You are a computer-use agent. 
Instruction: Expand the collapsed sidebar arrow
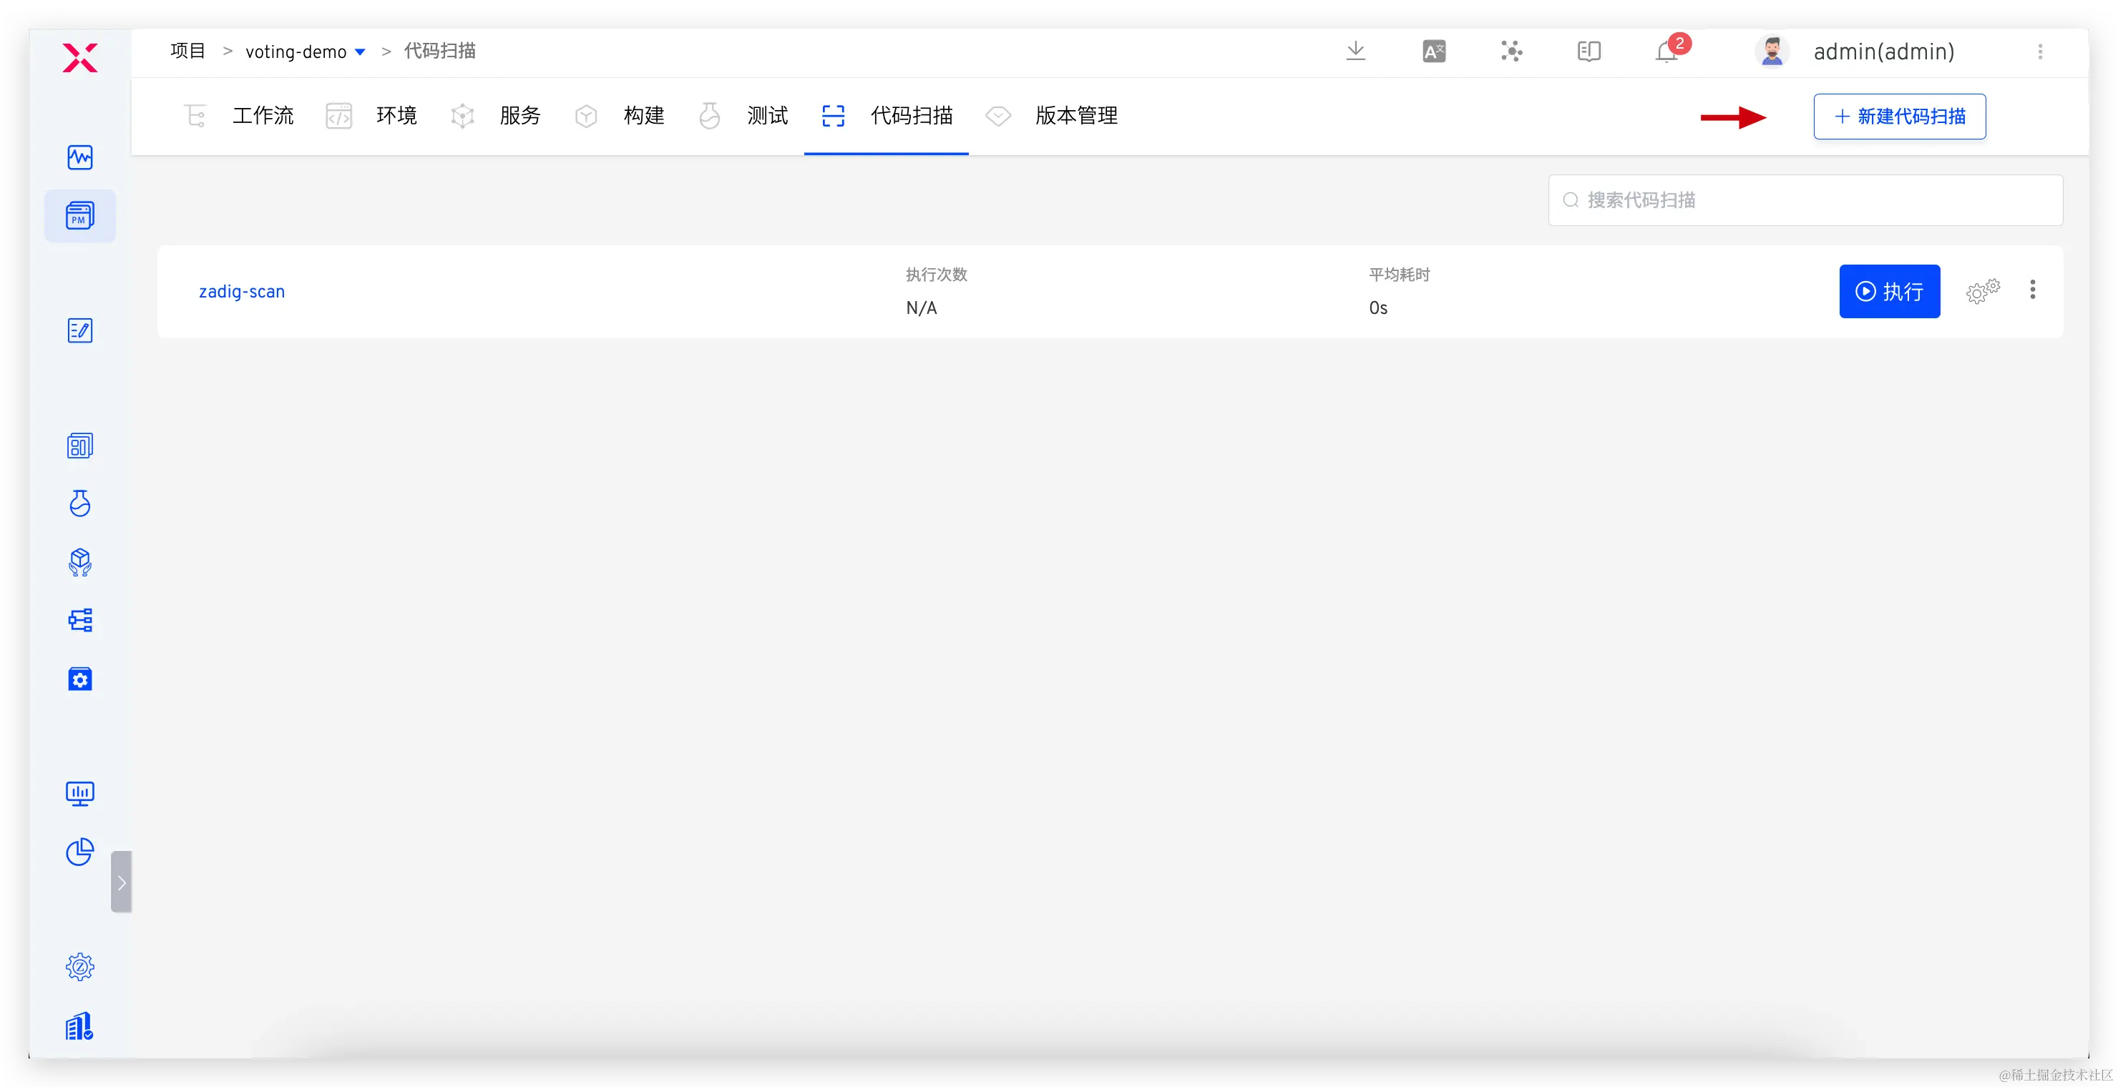point(122,882)
